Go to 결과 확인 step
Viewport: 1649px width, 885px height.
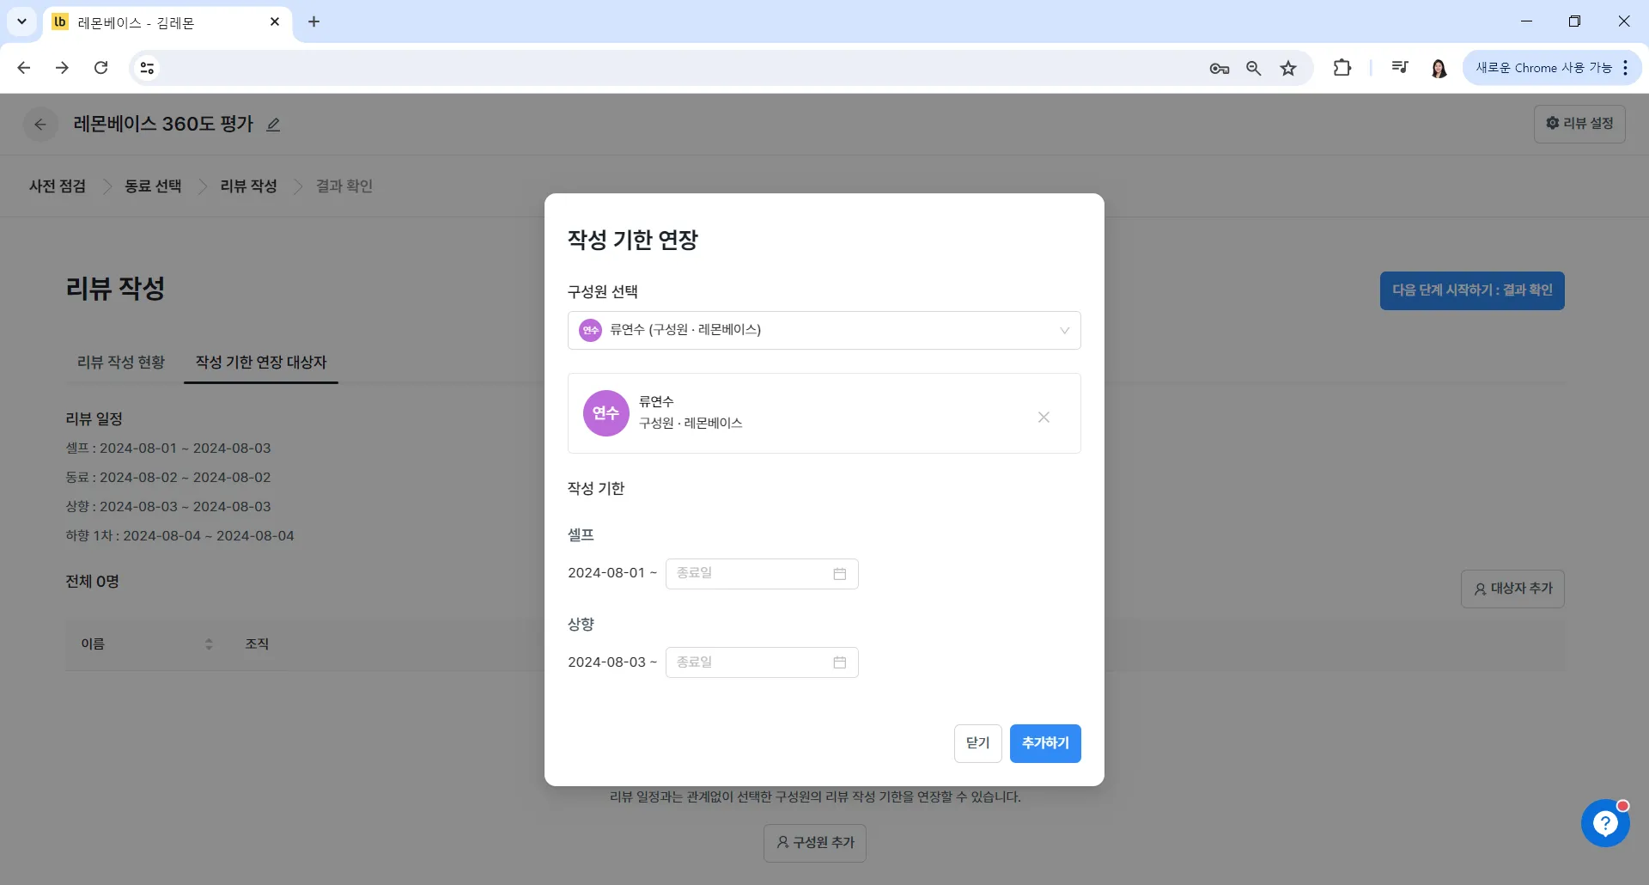(344, 186)
